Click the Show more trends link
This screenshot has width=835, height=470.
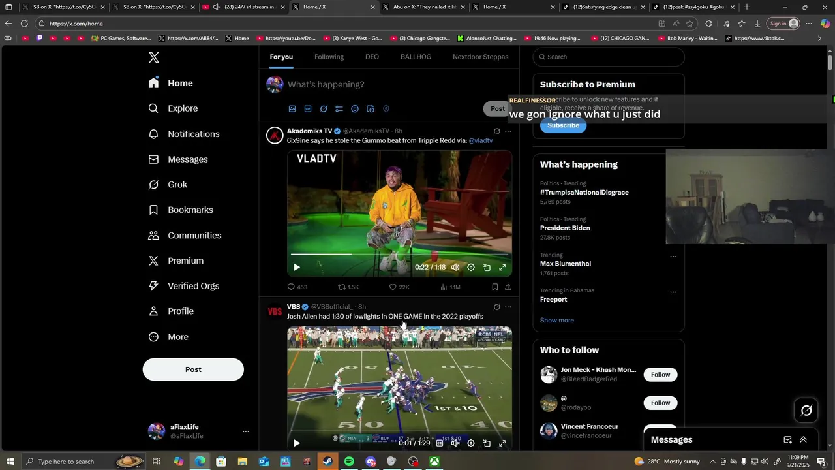tap(557, 321)
